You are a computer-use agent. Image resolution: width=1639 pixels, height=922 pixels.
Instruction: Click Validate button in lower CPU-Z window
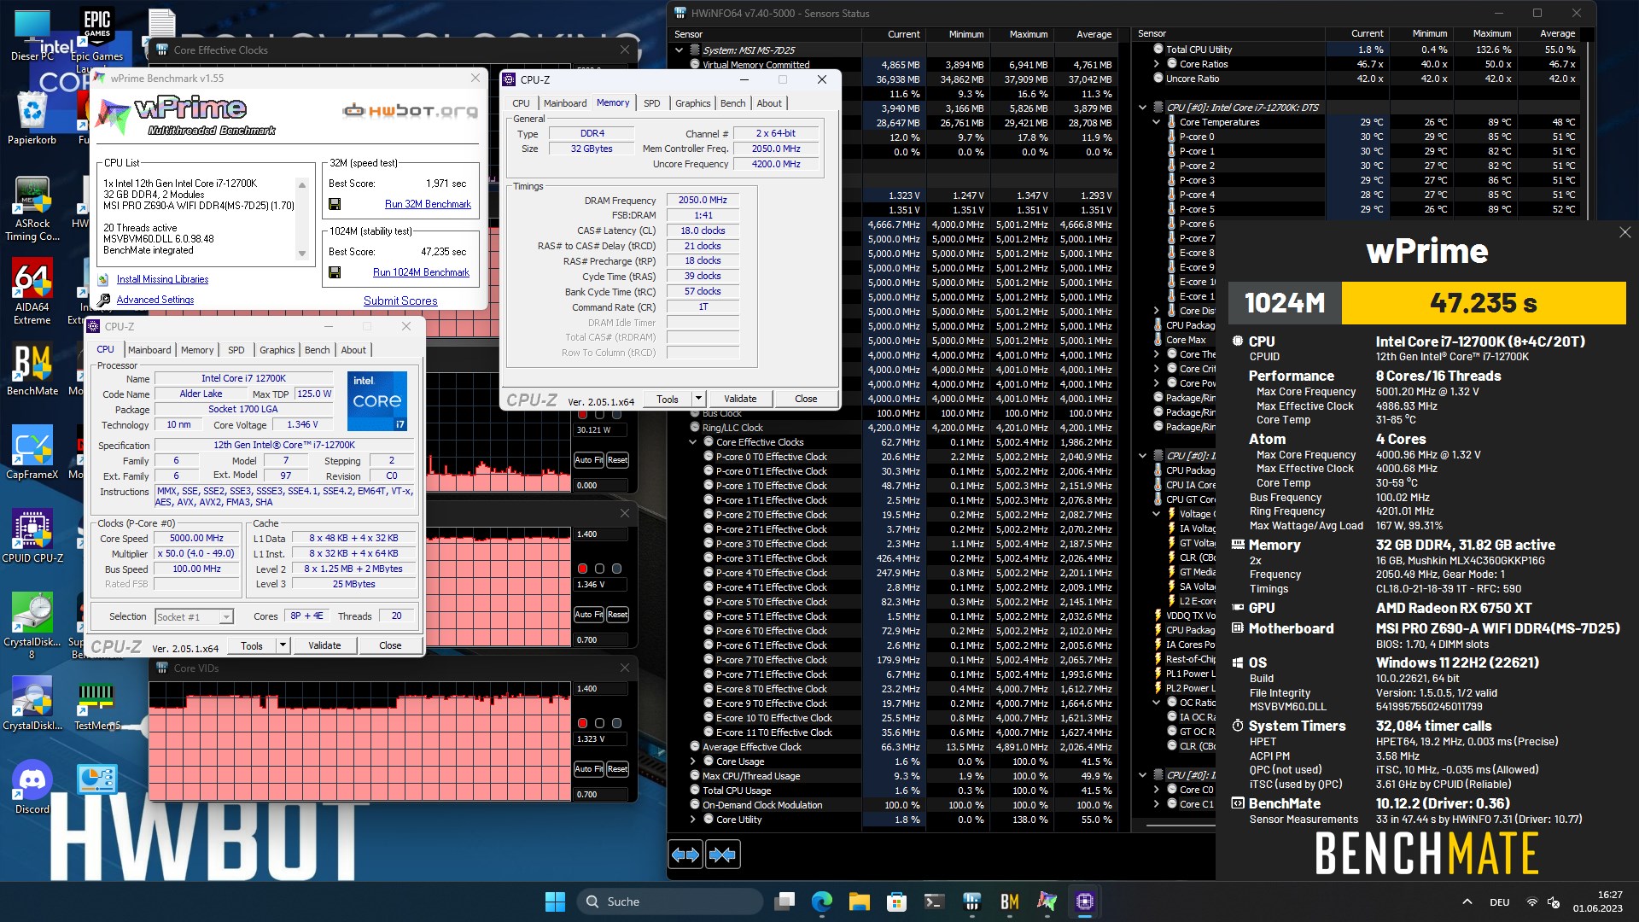[324, 645]
